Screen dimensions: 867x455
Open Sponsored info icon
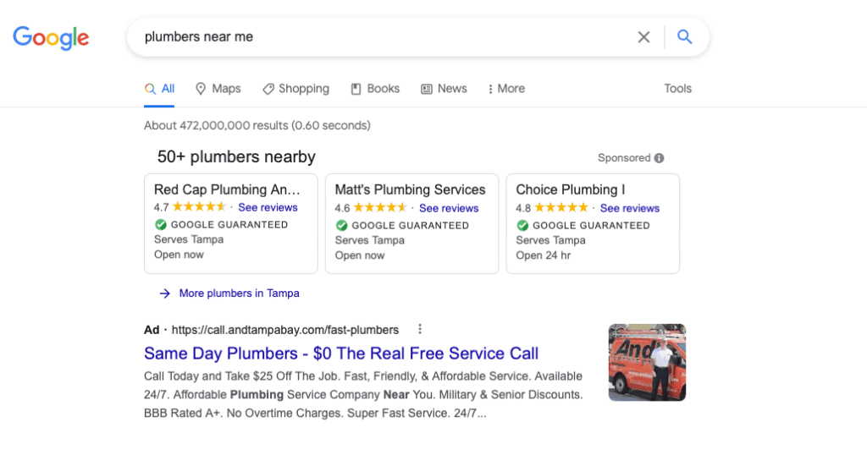coord(659,158)
